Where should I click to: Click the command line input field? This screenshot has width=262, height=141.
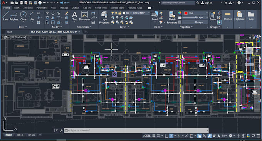coord(136,131)
